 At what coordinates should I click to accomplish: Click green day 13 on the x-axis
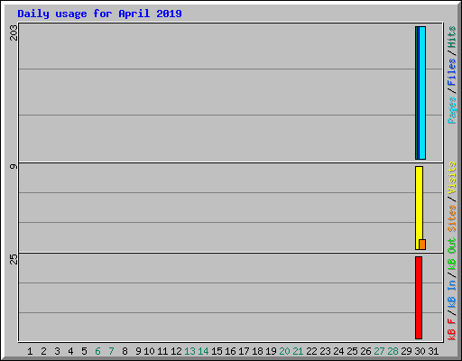(189, 351)
